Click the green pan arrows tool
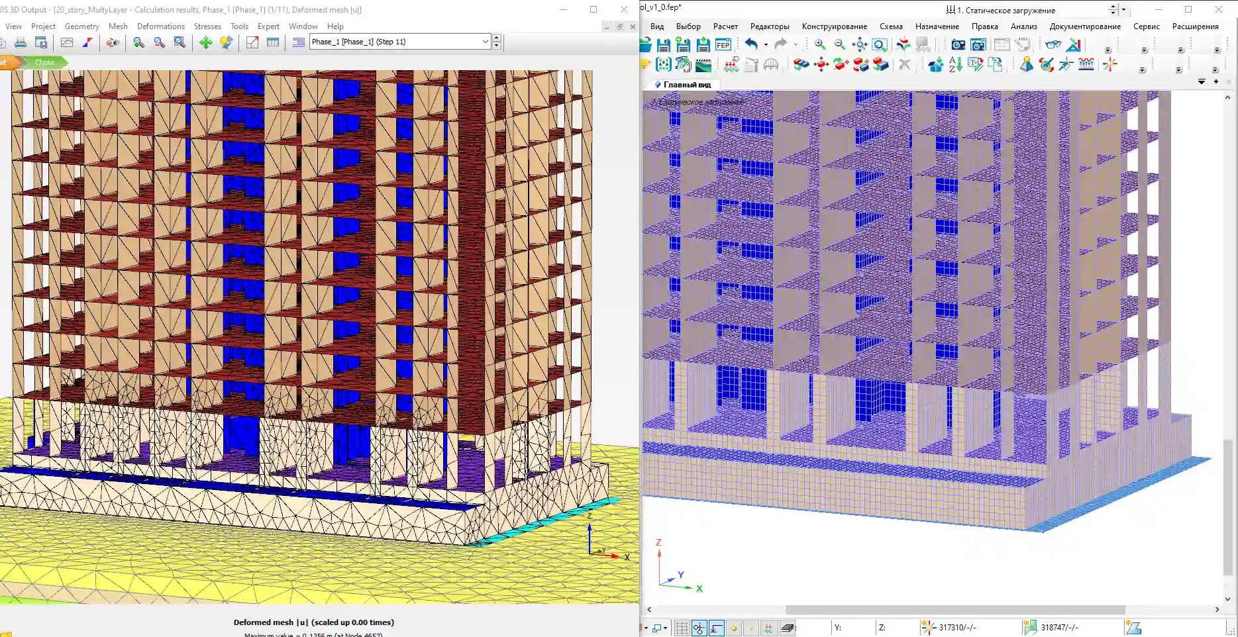The height and width of the screenshot is (637, 1238). coord(206,42)
